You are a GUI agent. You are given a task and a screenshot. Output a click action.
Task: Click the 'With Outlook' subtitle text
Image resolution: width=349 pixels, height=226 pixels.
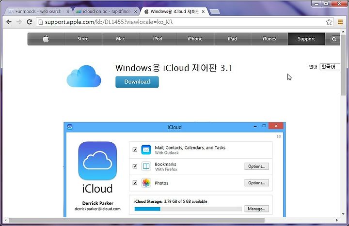[167, 153]
